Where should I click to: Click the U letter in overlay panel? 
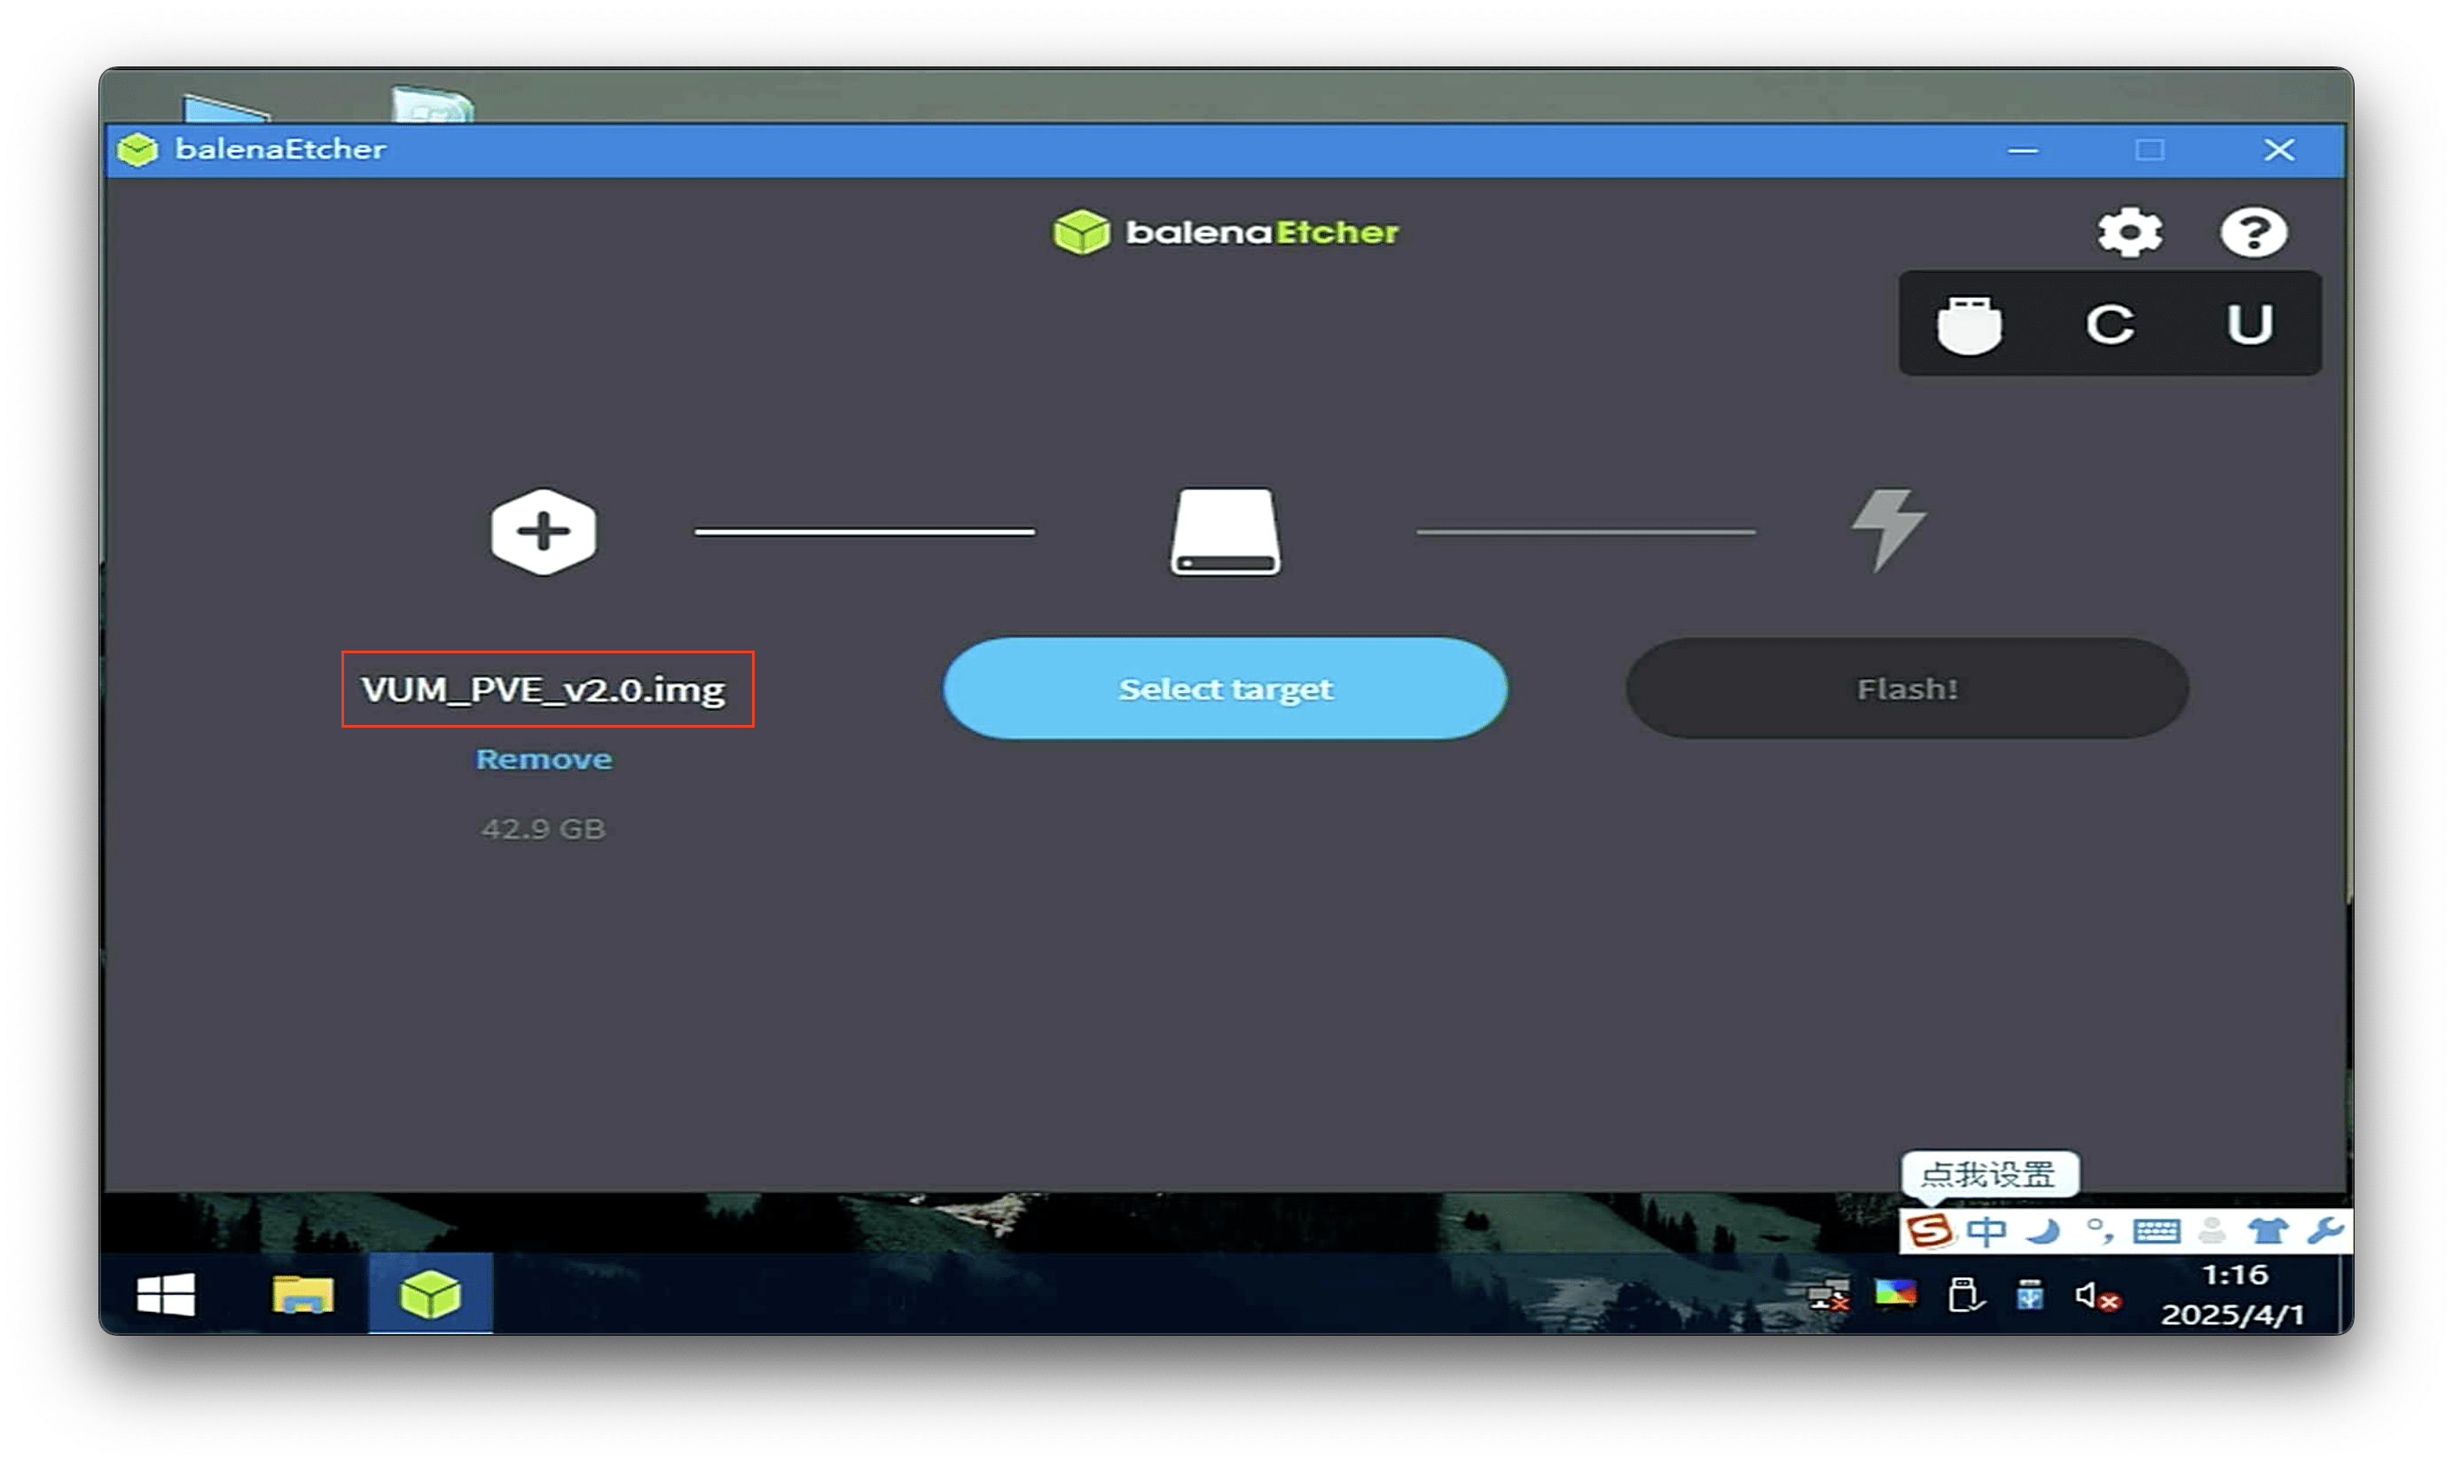point(2249,324)
